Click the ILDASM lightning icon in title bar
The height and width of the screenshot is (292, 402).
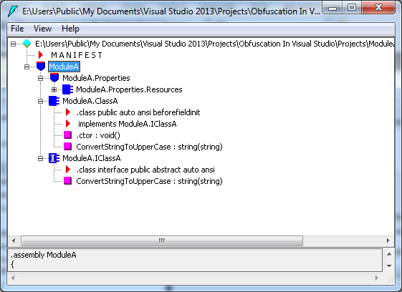13,11
